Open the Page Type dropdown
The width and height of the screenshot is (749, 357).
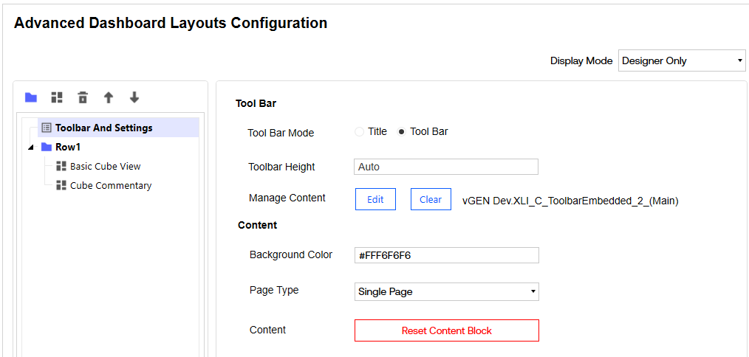447,291
